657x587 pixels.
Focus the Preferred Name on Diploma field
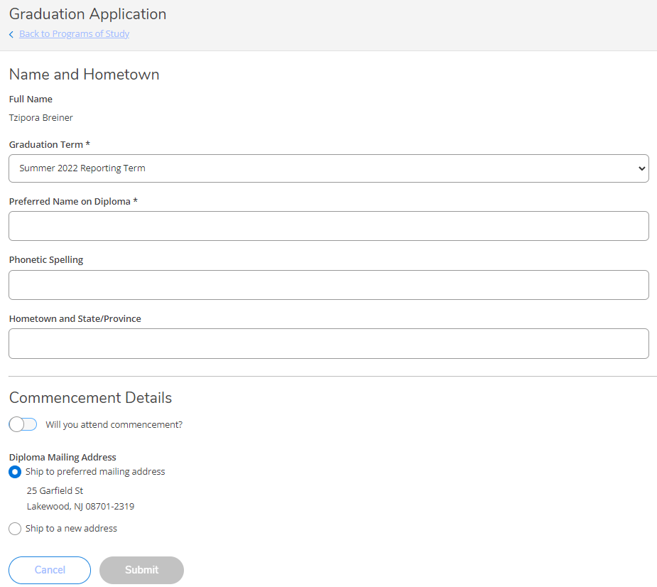click(328, 226)
